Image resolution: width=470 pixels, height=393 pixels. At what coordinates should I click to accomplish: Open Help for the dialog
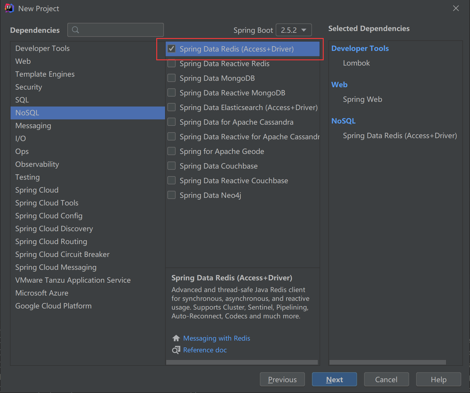[x=438, y=379]
